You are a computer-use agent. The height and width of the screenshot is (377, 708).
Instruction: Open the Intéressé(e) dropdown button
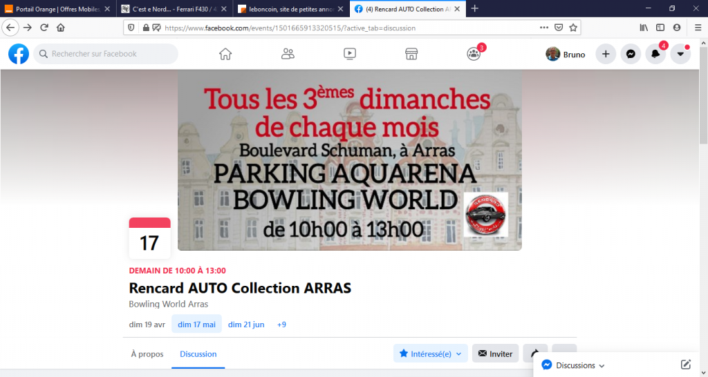431,354
